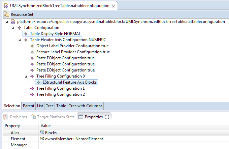Collapse Tree Filling Configuration 0
Screen dimensions: 229x149
click(x=26, y=77)
